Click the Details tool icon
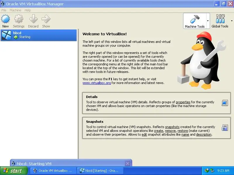Screen dimensions: 234x175 (225, 103)
